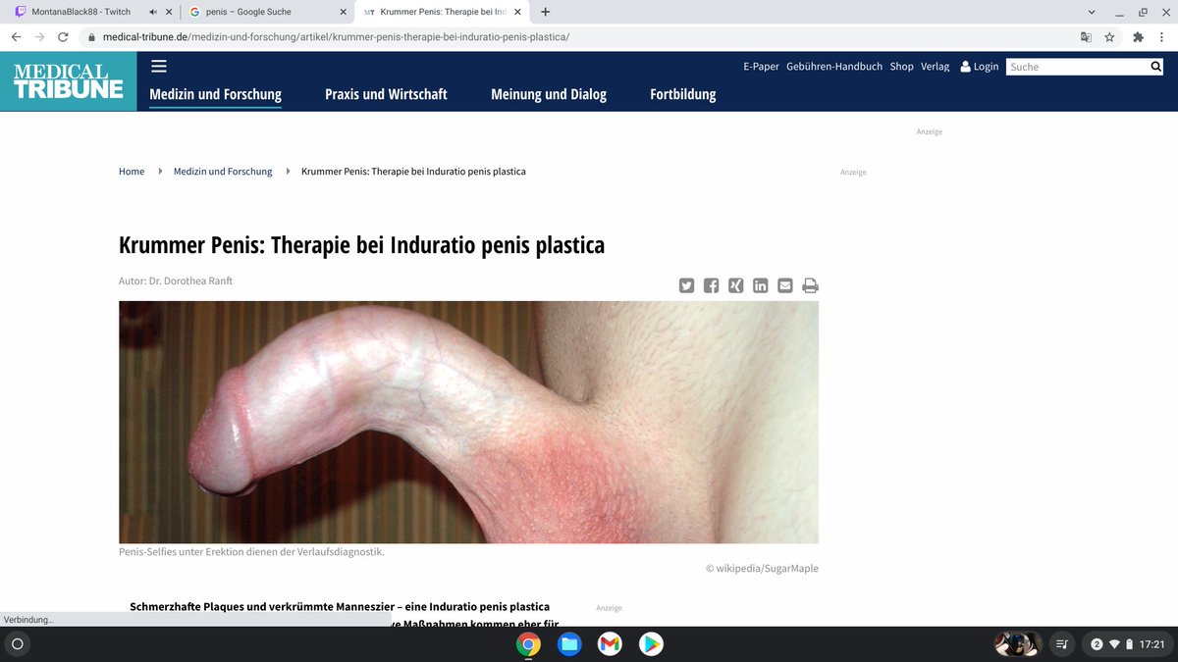Reload the page in the browser
Viewport: 1178px width, 662px height.
(x=63, y=37)
